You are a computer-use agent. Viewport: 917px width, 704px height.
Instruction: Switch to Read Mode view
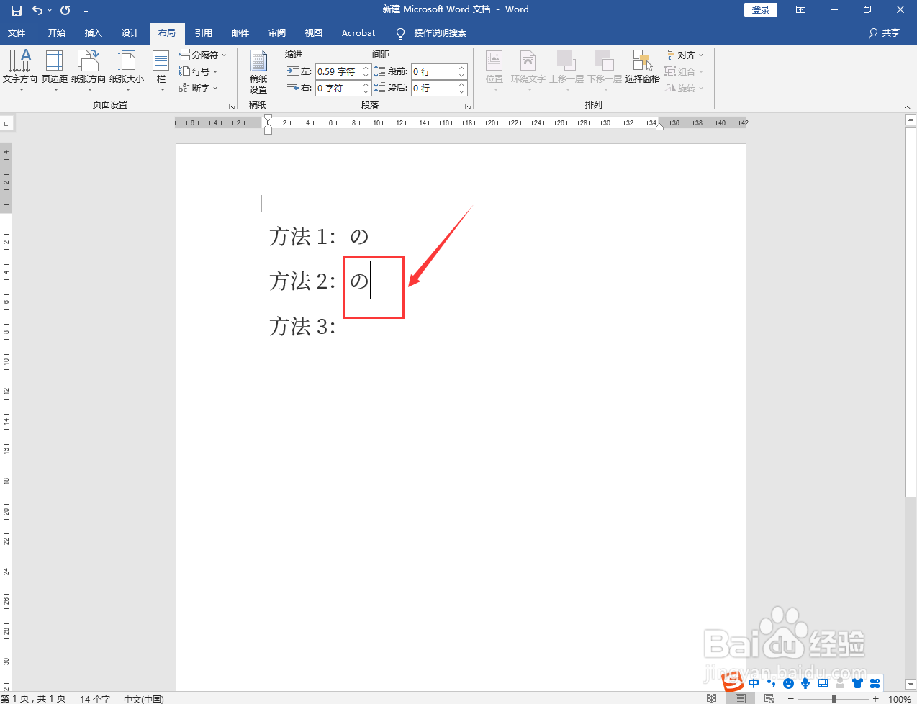pyautogui.click(x=711, y=698)
